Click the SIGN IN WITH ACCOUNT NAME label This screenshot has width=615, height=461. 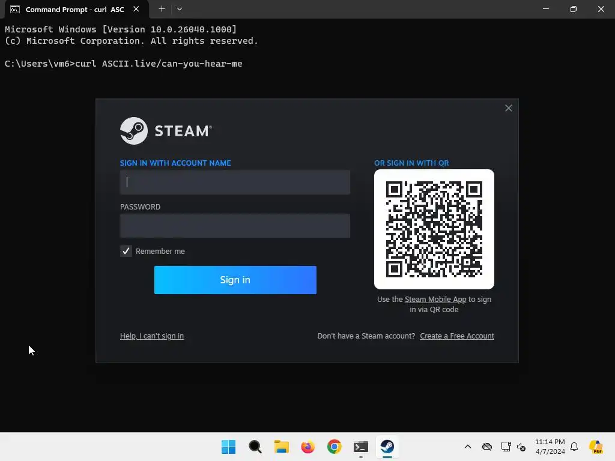point(175,163)
